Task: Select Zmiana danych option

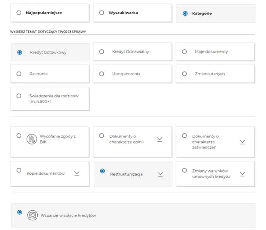Action: point(185,74)
